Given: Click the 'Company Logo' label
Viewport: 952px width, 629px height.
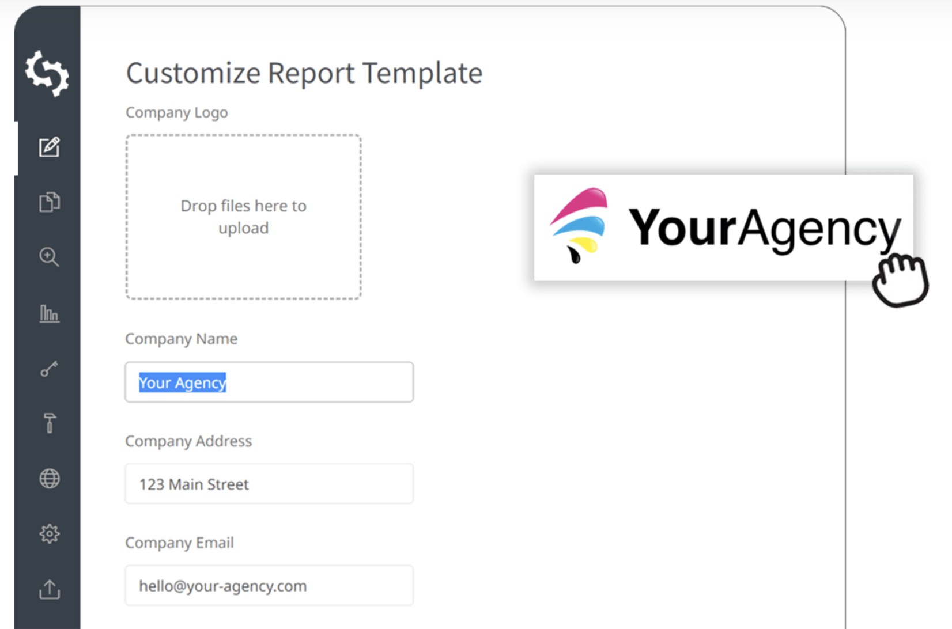Looking at the screenshot, I should tap(176, 112).
